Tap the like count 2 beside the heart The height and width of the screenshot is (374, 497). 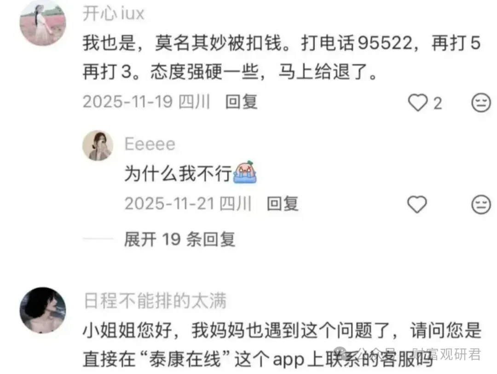point(438,104)
